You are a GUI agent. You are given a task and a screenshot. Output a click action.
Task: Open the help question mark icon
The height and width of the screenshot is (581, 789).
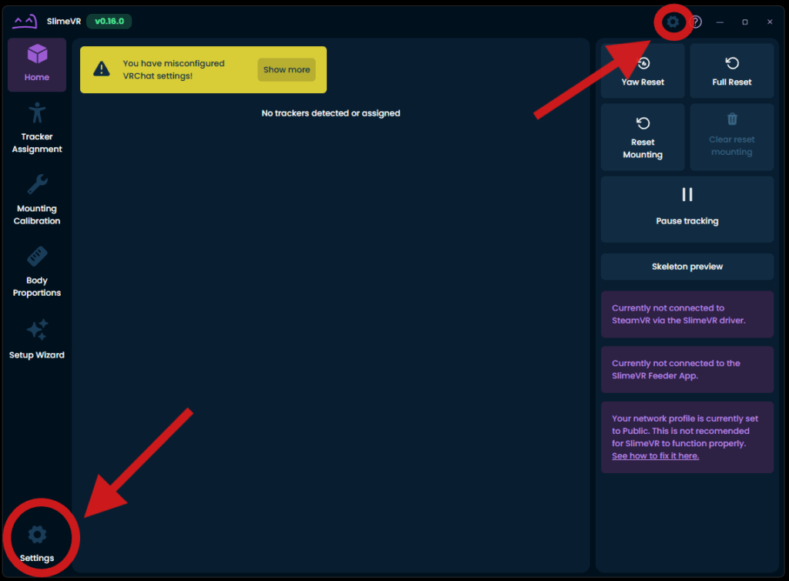pos(696,22)
